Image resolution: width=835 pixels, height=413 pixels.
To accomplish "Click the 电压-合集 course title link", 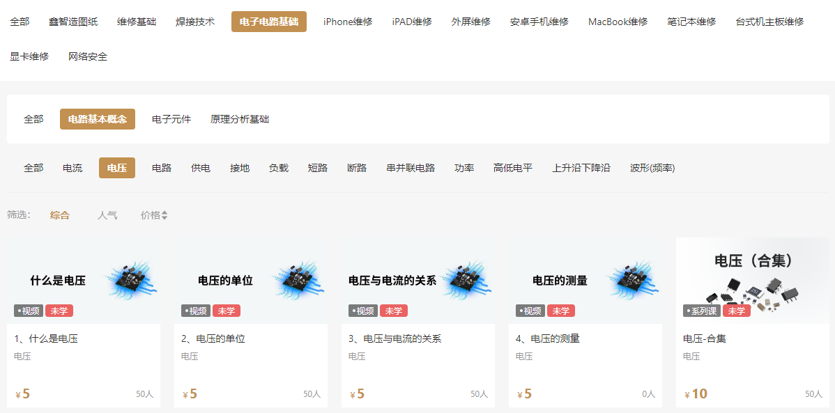I will (x=705, y=339).
